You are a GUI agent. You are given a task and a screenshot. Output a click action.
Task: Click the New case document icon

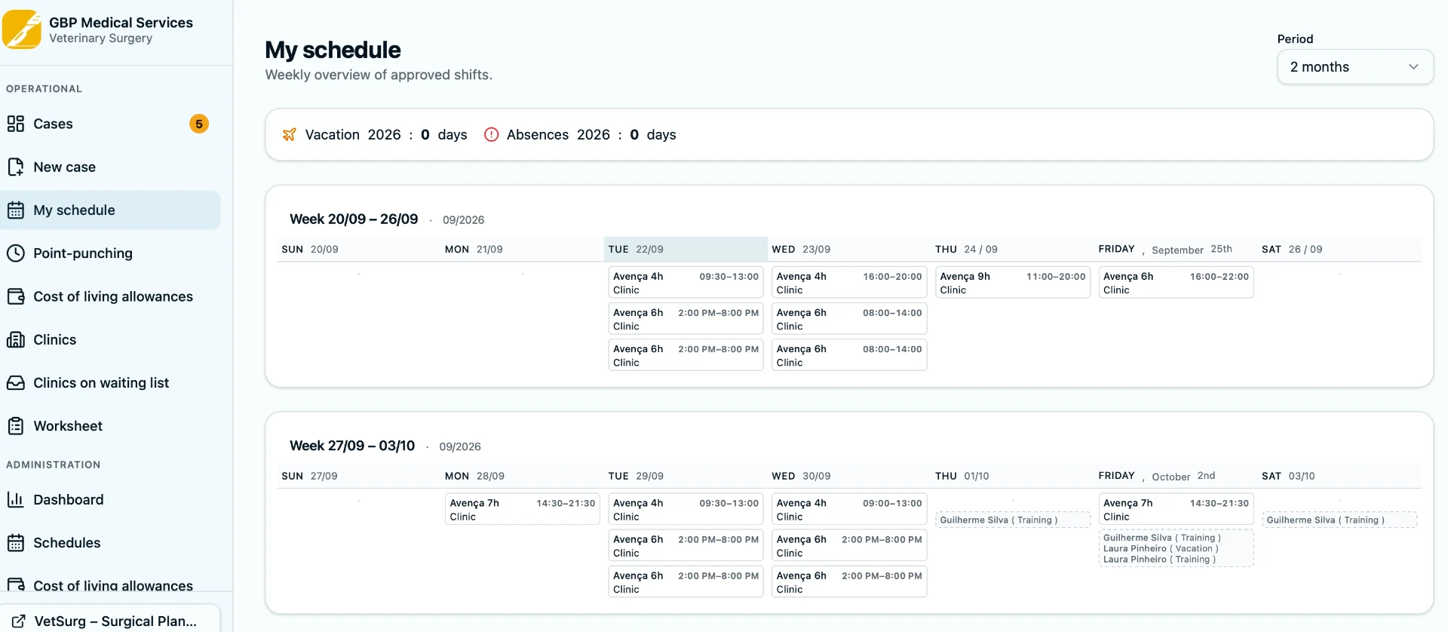coord(16,167)
